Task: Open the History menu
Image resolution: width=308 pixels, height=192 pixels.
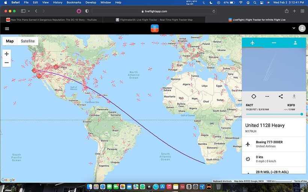Action: [57, 2]
